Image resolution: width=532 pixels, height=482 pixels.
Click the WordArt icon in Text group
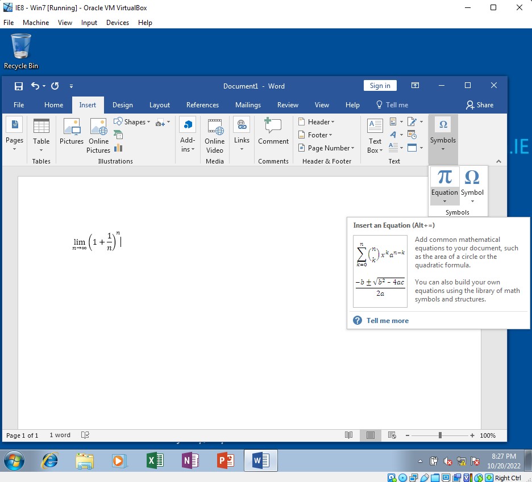(x=396, y=135)
